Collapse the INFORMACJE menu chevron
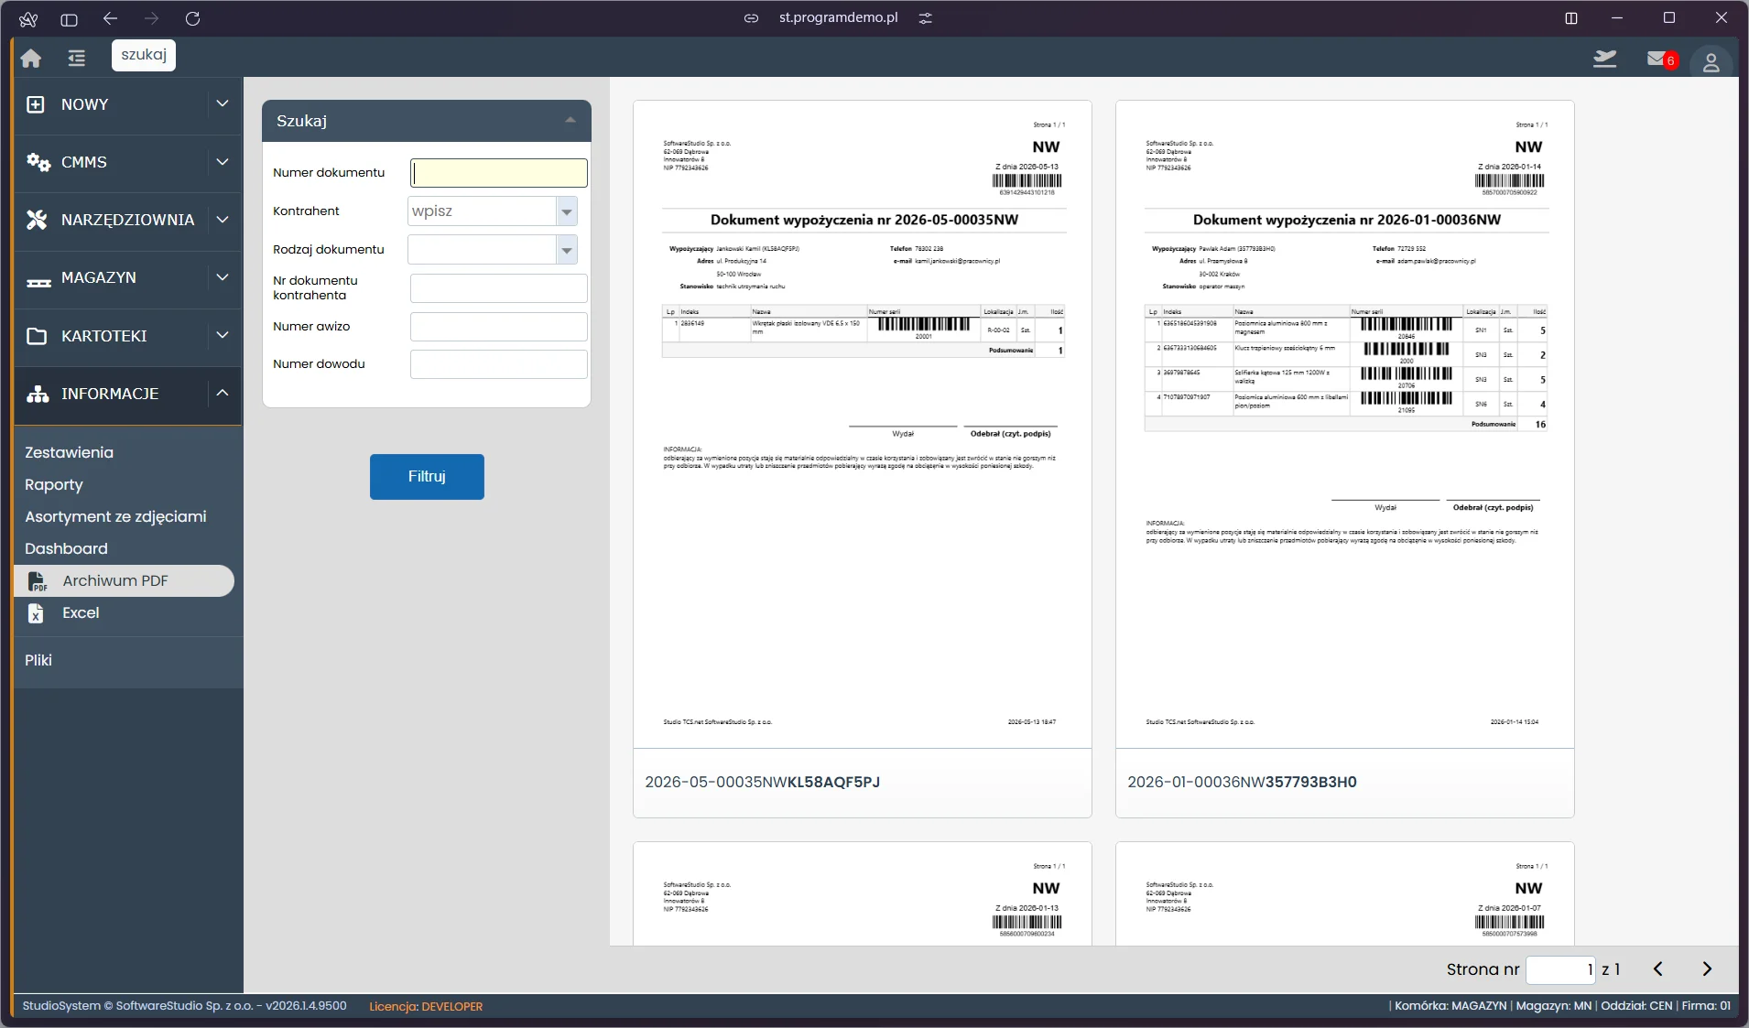The image size is (1749, 1028). click(x=223, y=393)
